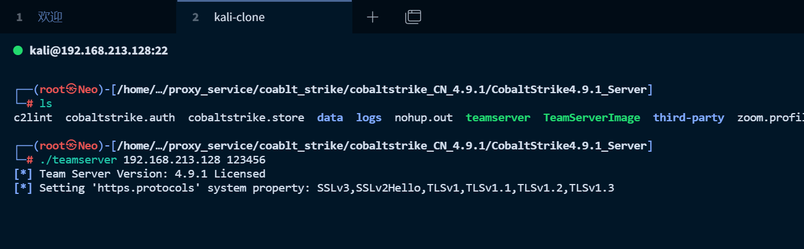The image size is (804, 249).
Task: Click the c2lint file name
Action: tap(33, 118)
